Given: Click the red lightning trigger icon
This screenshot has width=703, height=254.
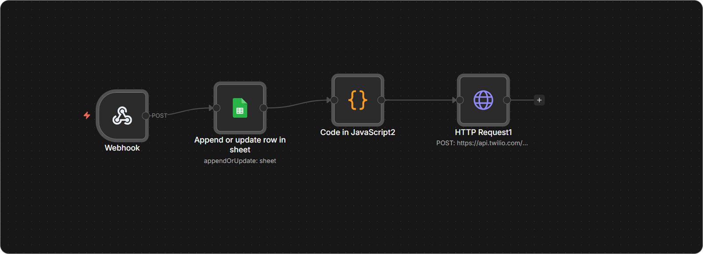Looking at the screenshot, I should 87,115.
